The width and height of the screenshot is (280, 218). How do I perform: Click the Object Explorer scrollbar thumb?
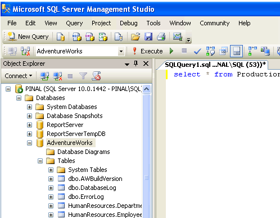[146, 156]
